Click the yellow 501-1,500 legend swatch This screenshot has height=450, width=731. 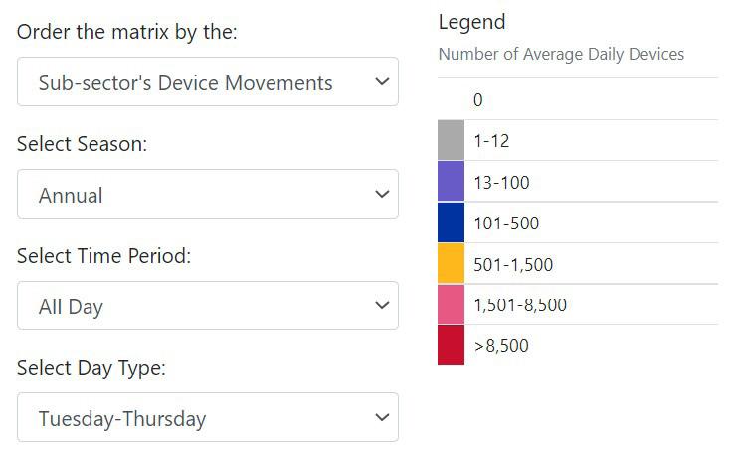pyautogui.click(x=451, y=264)
